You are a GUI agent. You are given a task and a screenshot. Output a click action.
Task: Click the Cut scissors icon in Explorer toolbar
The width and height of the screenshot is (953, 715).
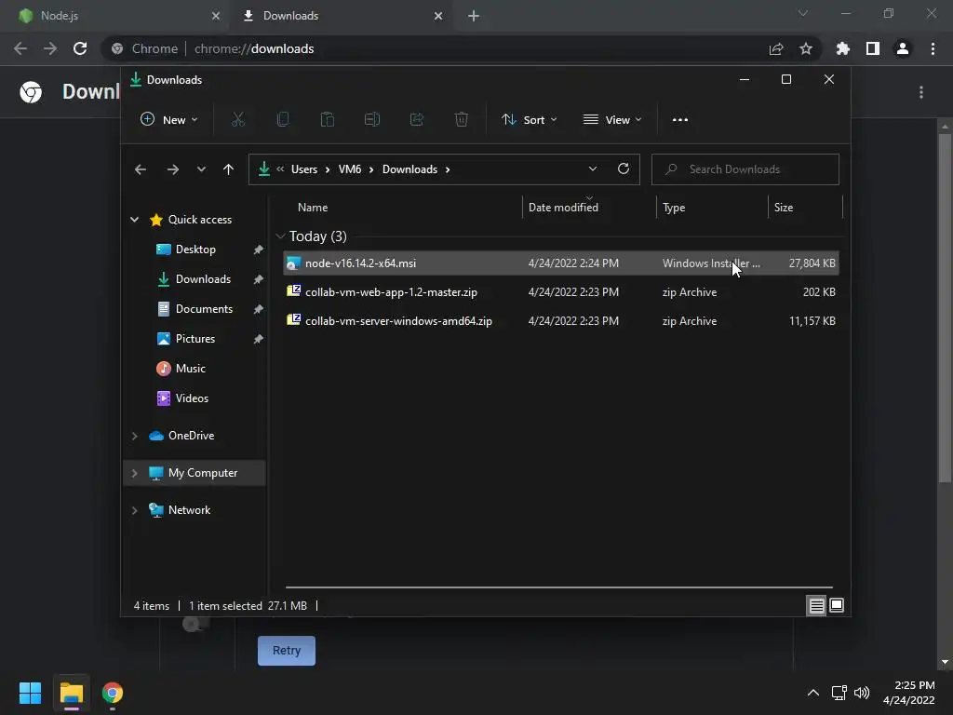point(237,120)
